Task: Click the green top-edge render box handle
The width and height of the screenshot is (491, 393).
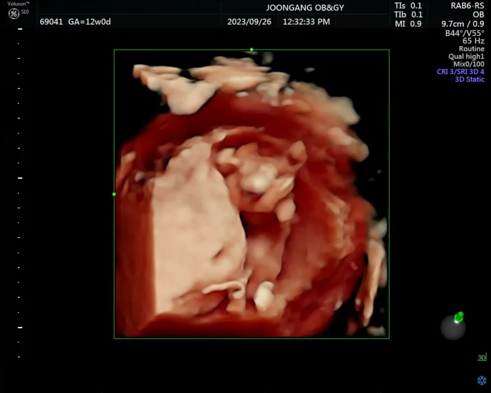Action: tap(252, 50)
